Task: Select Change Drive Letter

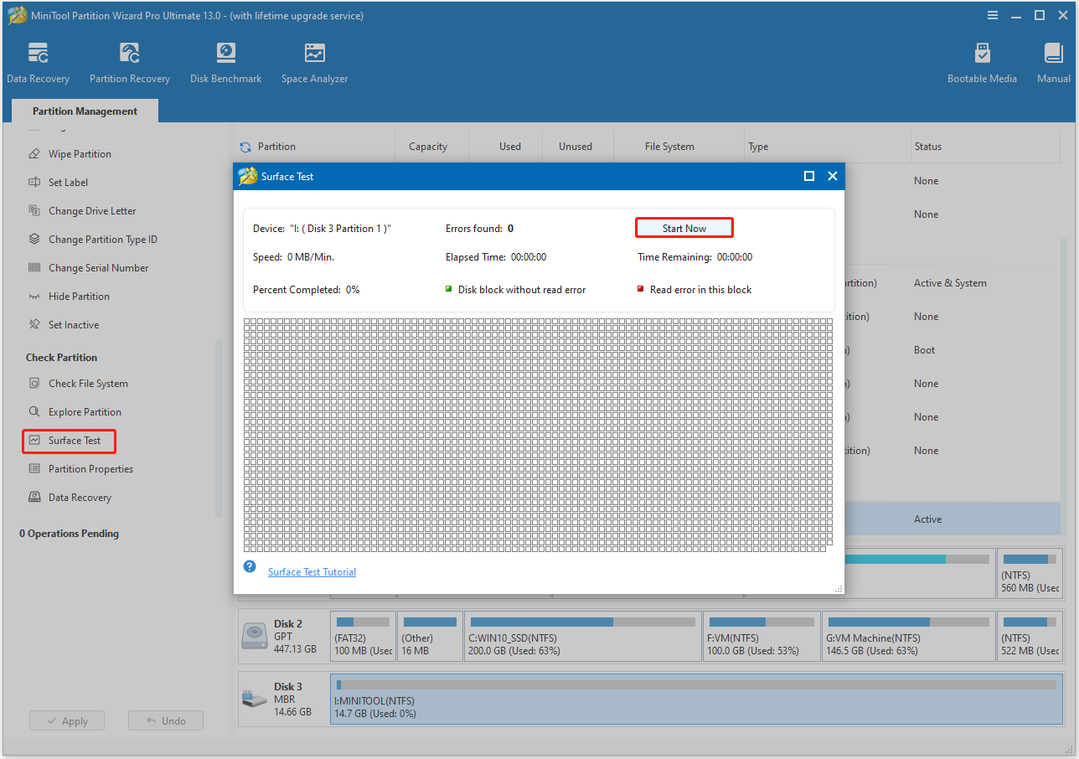Action: pyautogui.click(x=91, y=210)
